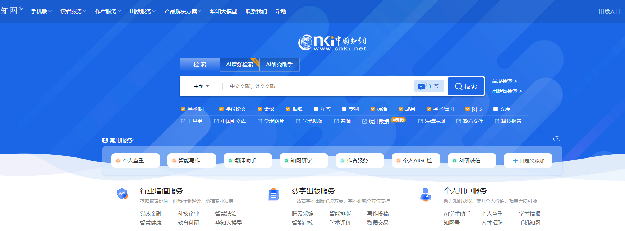Click external-link icon beside 科技报告
625x231 pixels.
click(x=497, y=121)
